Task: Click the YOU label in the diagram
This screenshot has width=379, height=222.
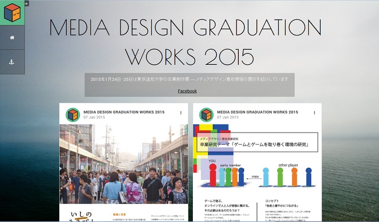Action: (x=212, y=161)
